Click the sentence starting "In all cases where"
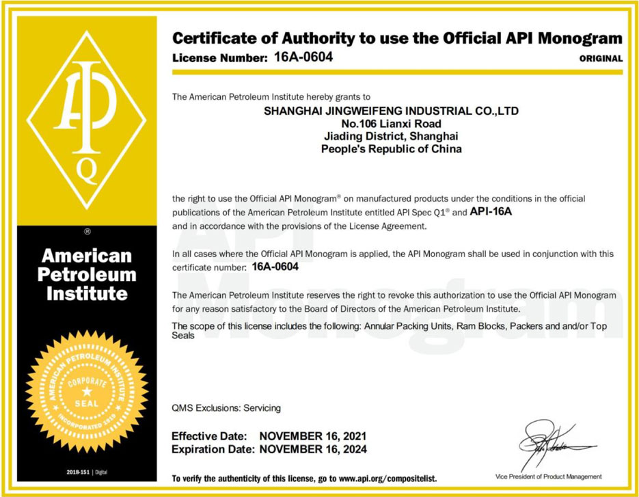The image size is (639, 497). 393,260
